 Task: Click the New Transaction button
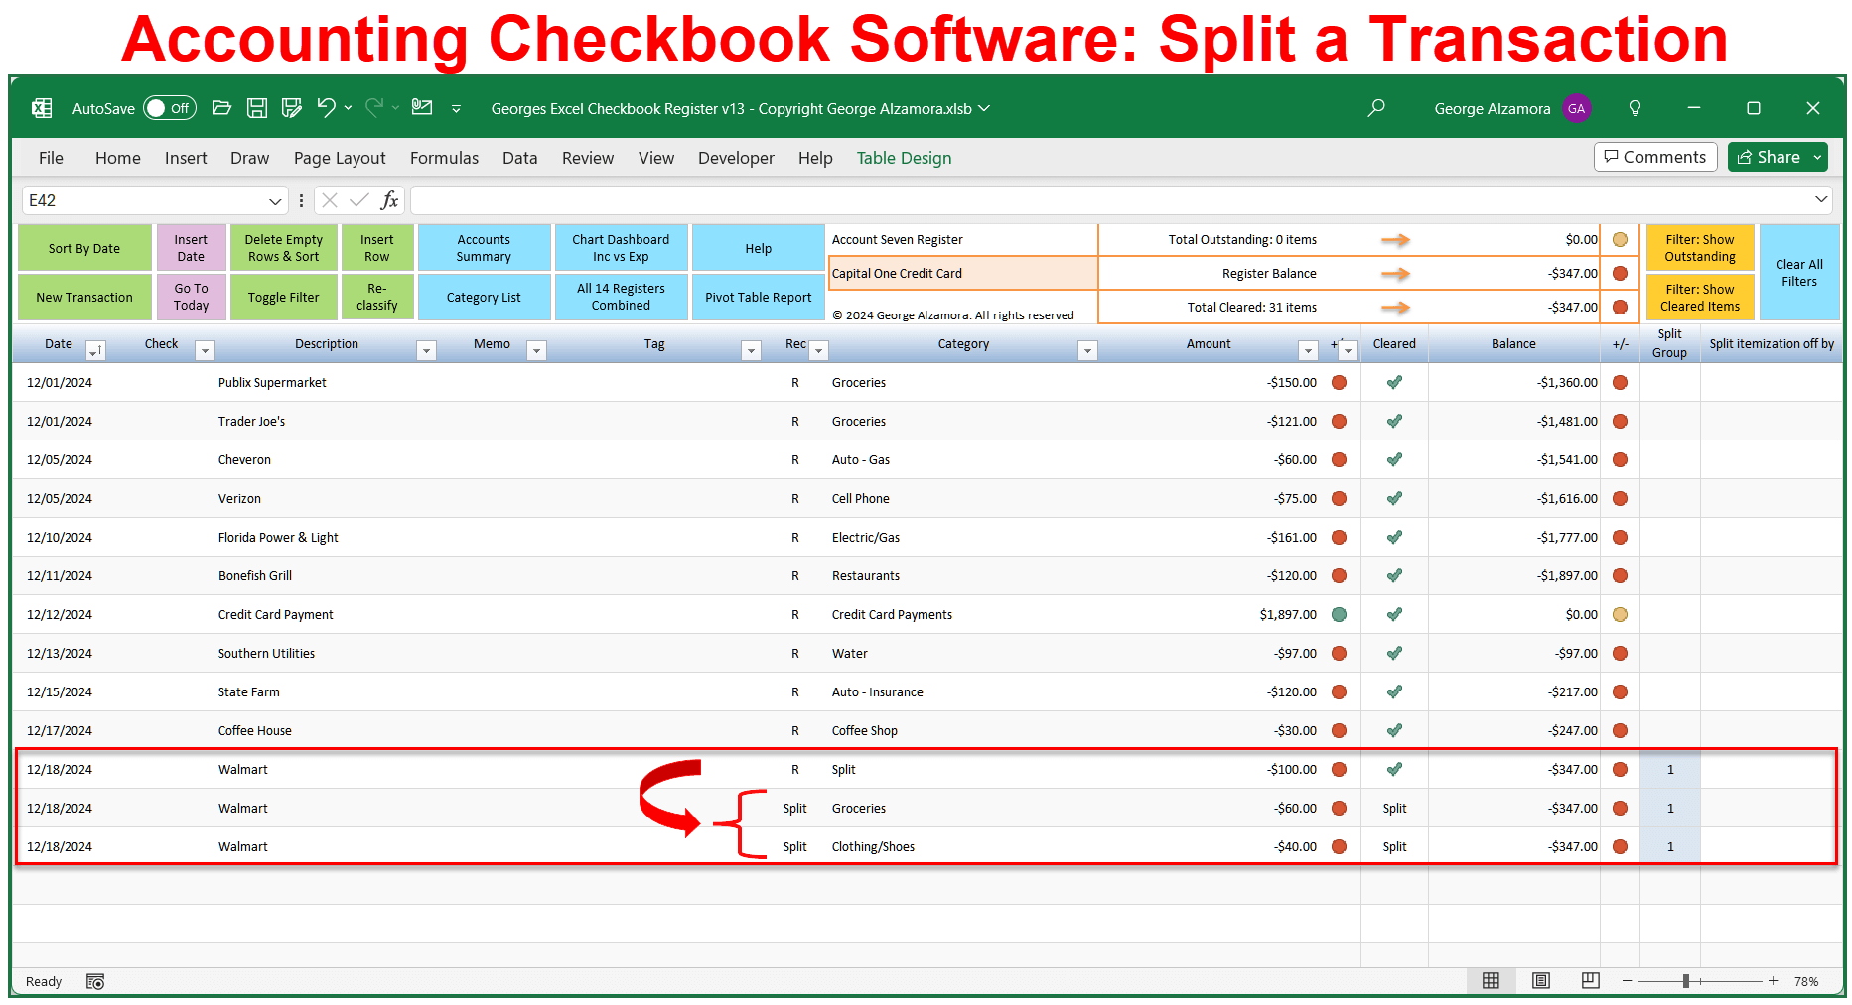click(x=84, y=297)
